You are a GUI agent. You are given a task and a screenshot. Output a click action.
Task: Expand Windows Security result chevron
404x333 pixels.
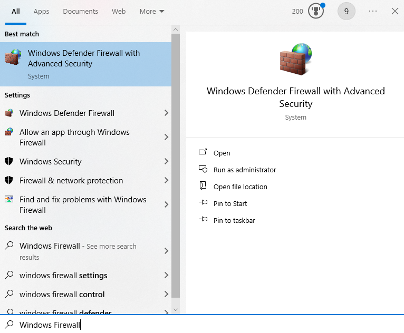coord(167,161)
